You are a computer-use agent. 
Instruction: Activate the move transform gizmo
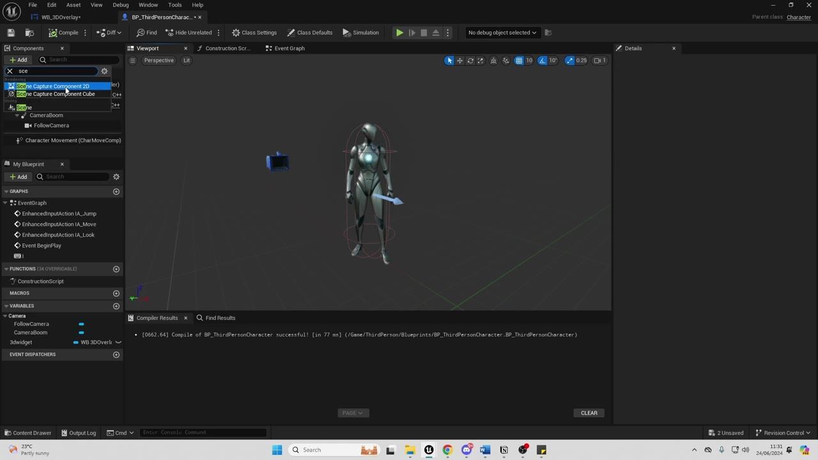459,61
